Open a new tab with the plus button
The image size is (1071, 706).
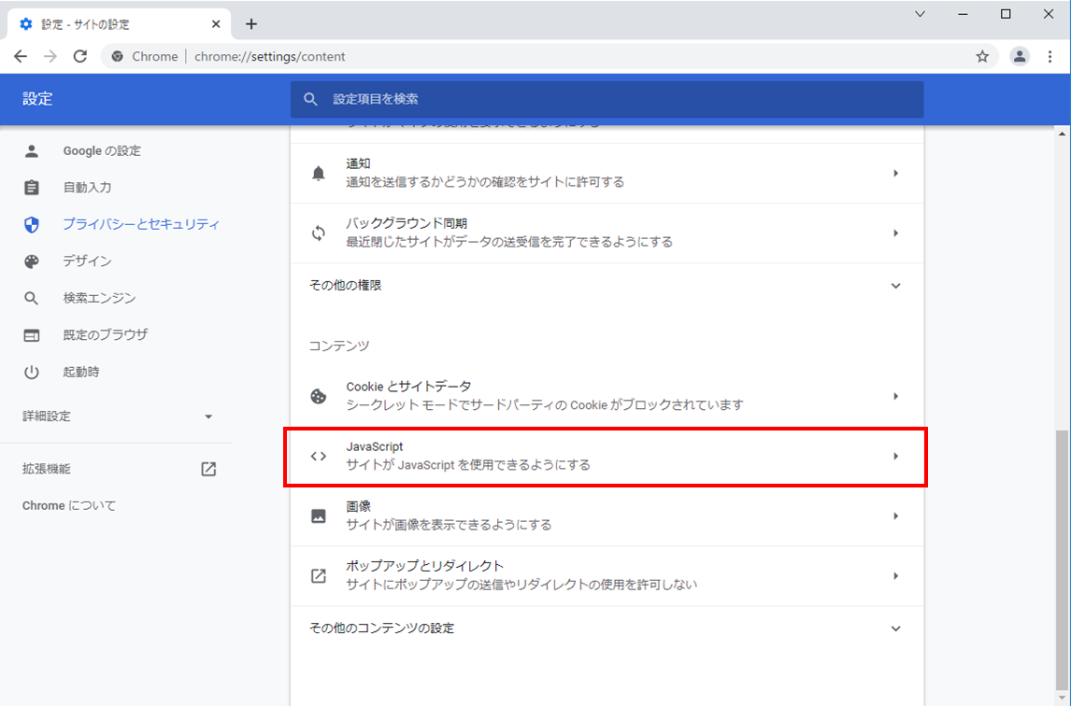pyautogui.click(x=251, y=24)
